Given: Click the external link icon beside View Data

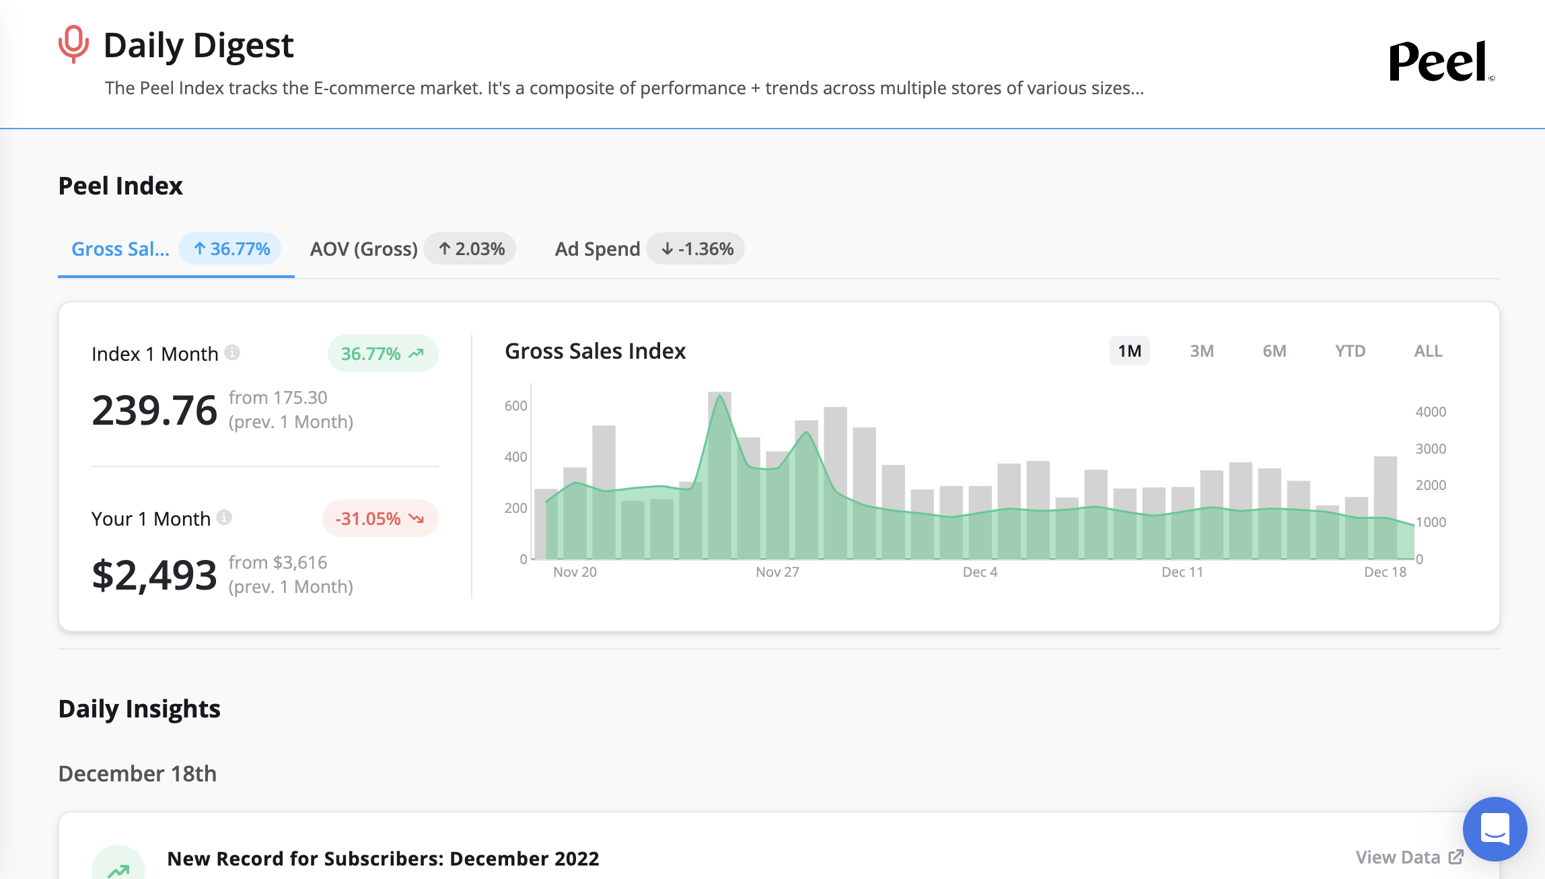Looking at the screenshot, I should click(x=1456, y=857).
